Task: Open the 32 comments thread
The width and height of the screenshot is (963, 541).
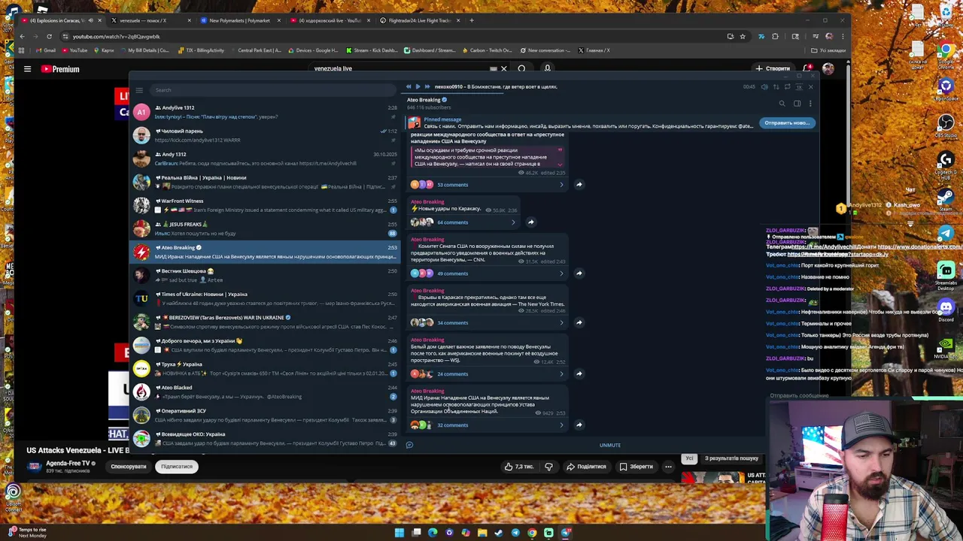Action: point(487,425)
